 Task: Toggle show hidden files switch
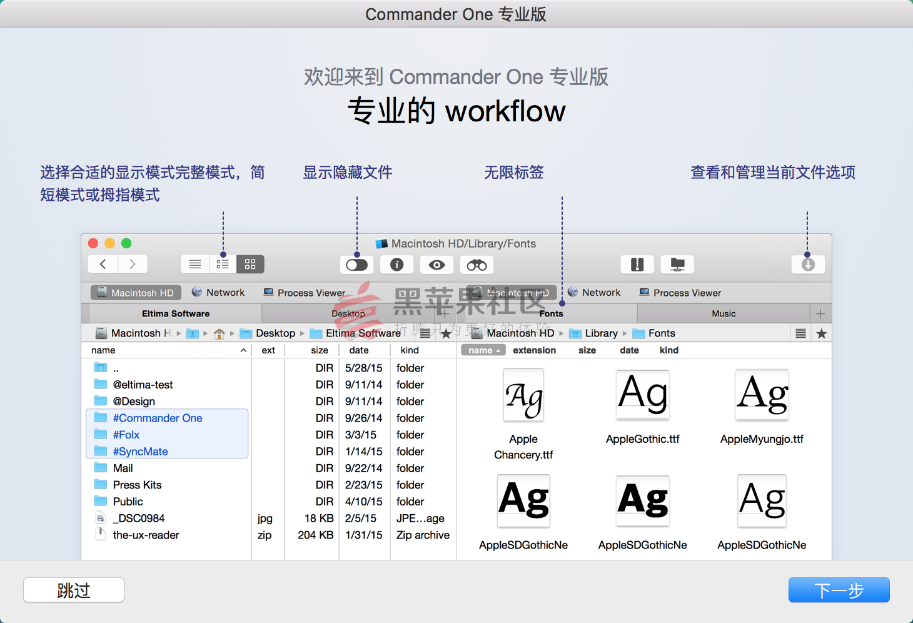[357, 265]
